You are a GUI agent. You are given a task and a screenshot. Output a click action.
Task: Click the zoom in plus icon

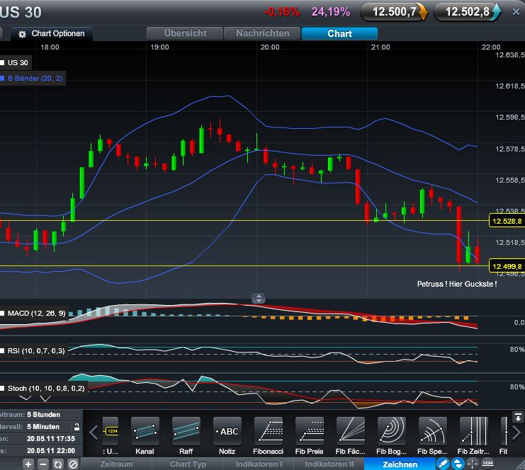click(28, 464)
